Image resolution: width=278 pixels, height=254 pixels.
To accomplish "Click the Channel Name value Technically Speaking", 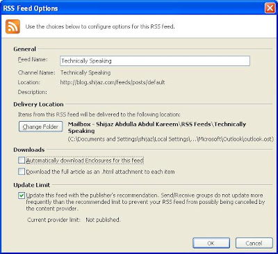I will pyautogui.click(x=85, y=72).
